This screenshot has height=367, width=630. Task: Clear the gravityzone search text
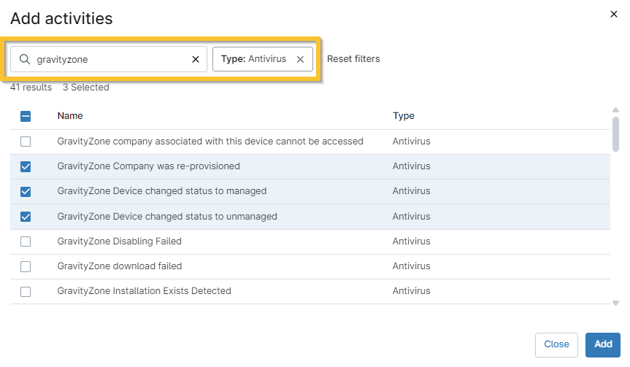[196, 59]
